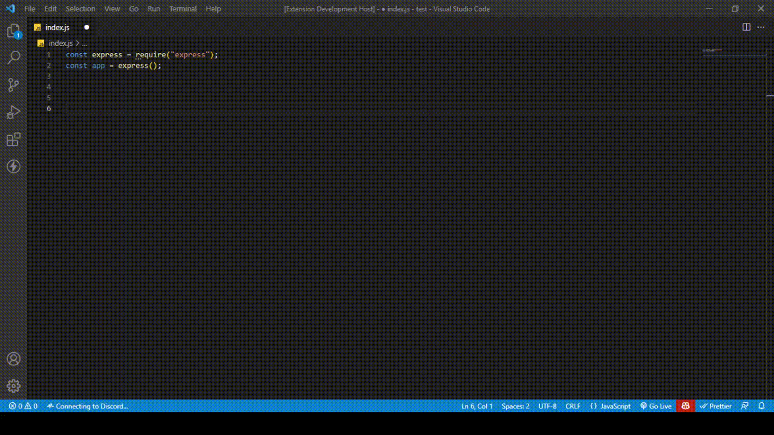The width and height of the screenshot is (774, 435).
Task: Expand the breadcrumb ellipsis after index.js
Action: tap(84, 43)
